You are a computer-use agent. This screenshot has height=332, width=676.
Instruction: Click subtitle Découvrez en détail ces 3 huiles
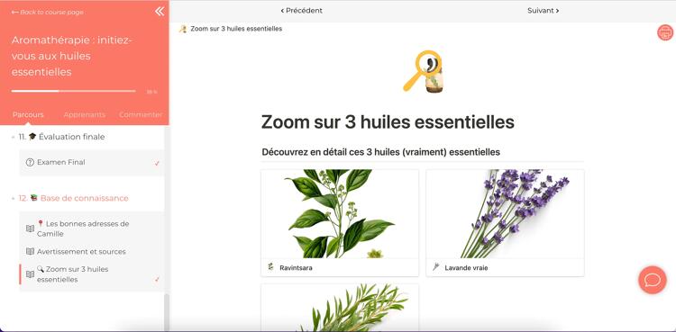(x=380, y=152)
